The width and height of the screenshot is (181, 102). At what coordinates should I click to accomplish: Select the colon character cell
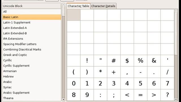point(100,95)
